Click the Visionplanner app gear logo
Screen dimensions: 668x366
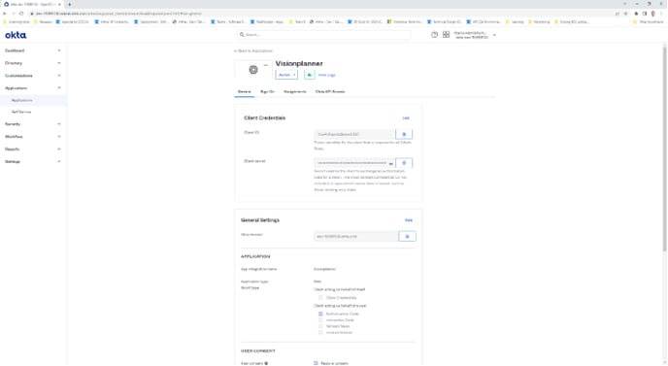click(253, 70)
